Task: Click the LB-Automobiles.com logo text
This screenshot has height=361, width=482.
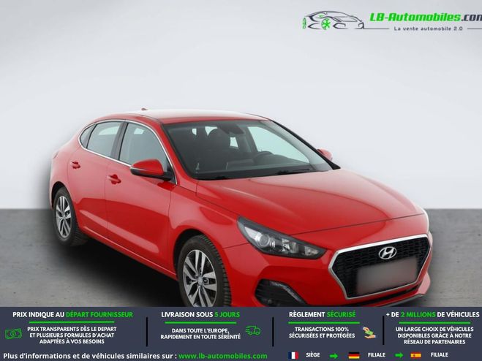Action: point(426,18)
